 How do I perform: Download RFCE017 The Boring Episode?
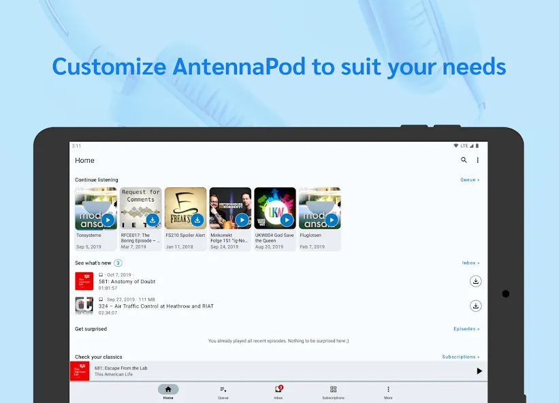pyautogui.click(x=153, y=220)
